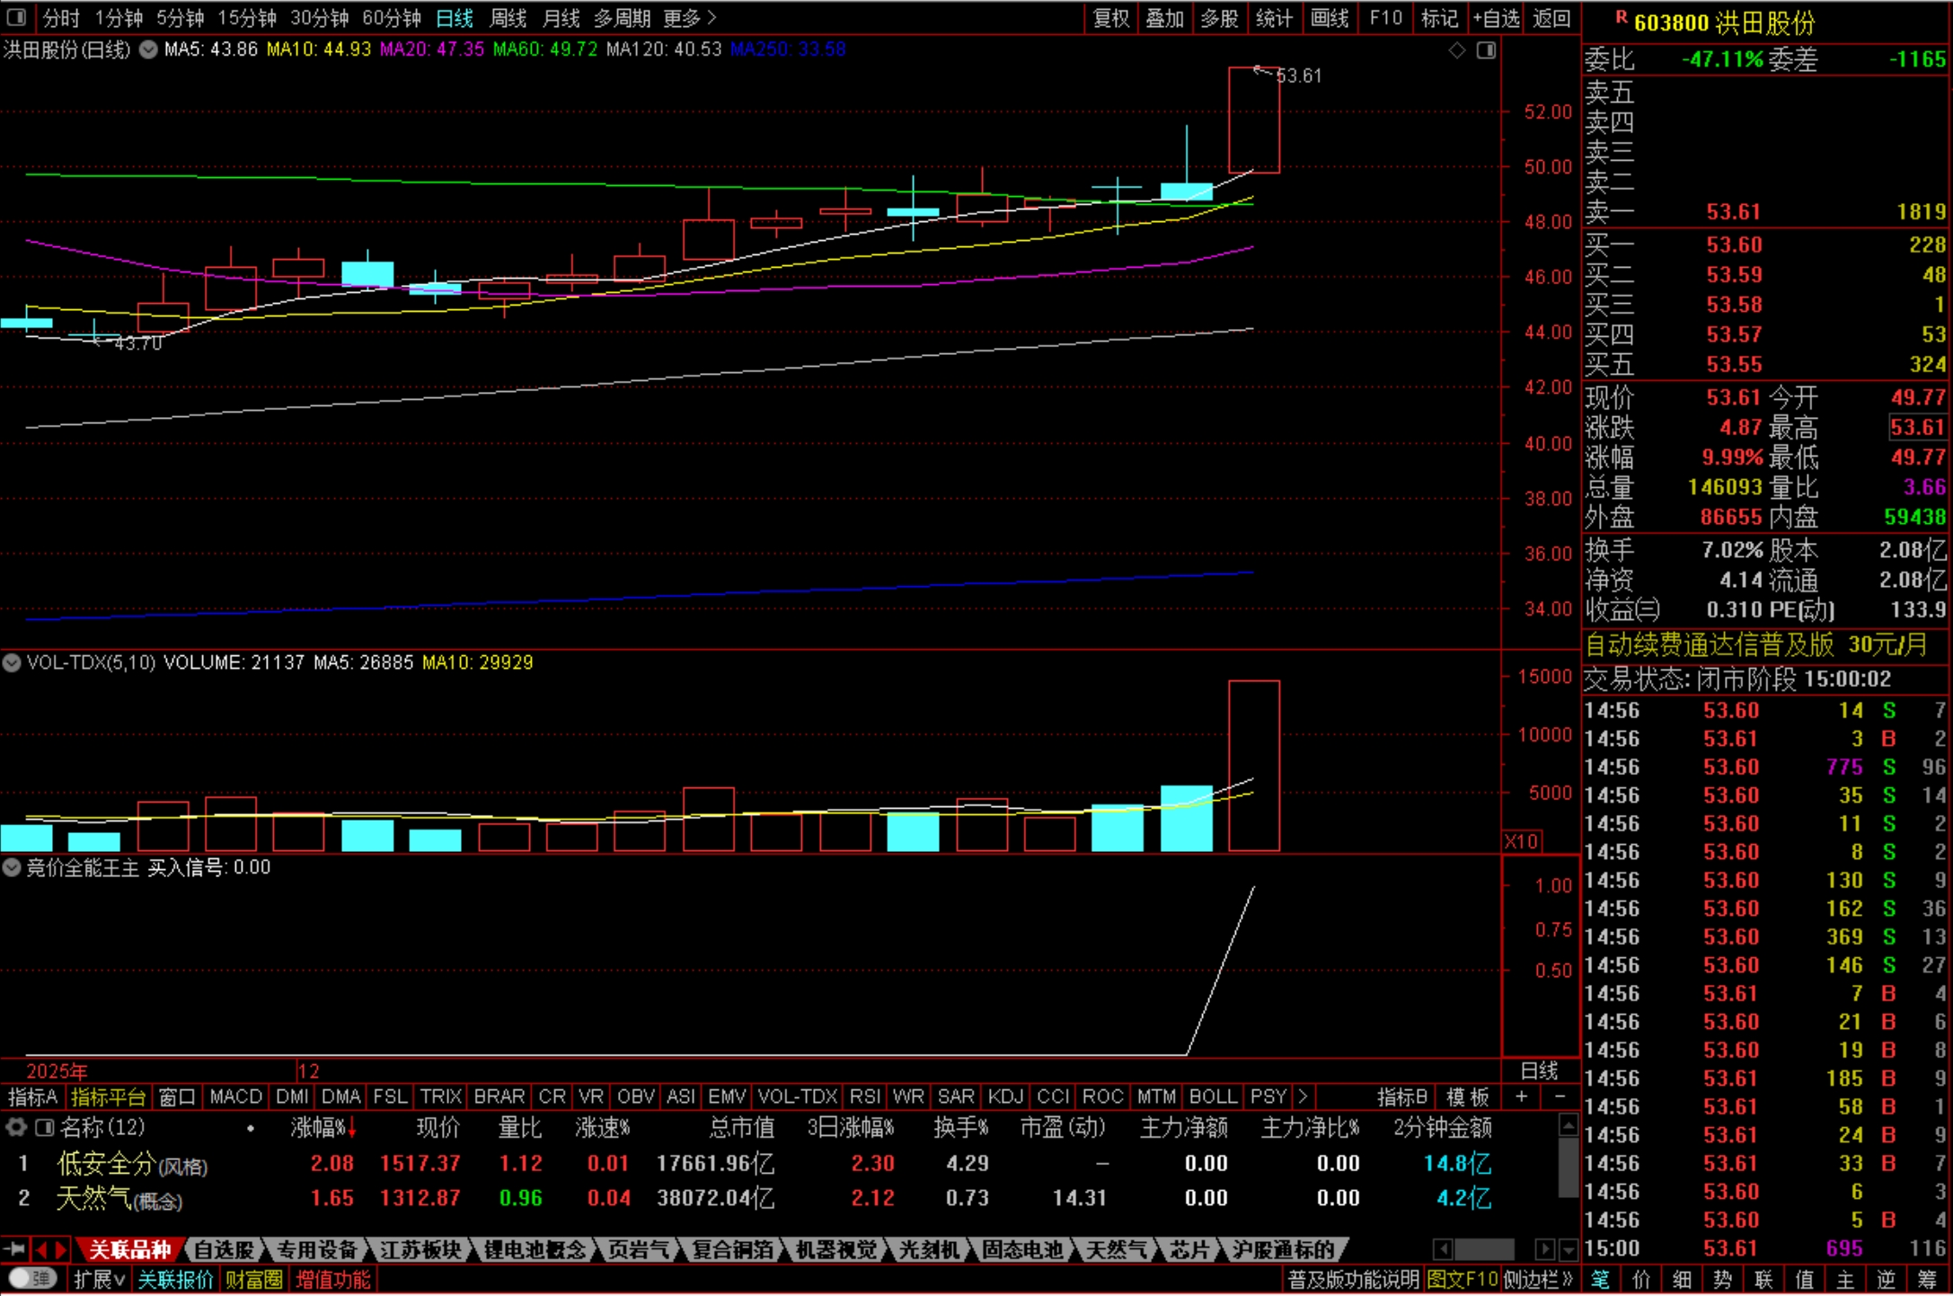Viewport: 1953px width, 1296px height.
Task: Toggle the VOL-TDX indicator circle button
Action: point(12,663)
